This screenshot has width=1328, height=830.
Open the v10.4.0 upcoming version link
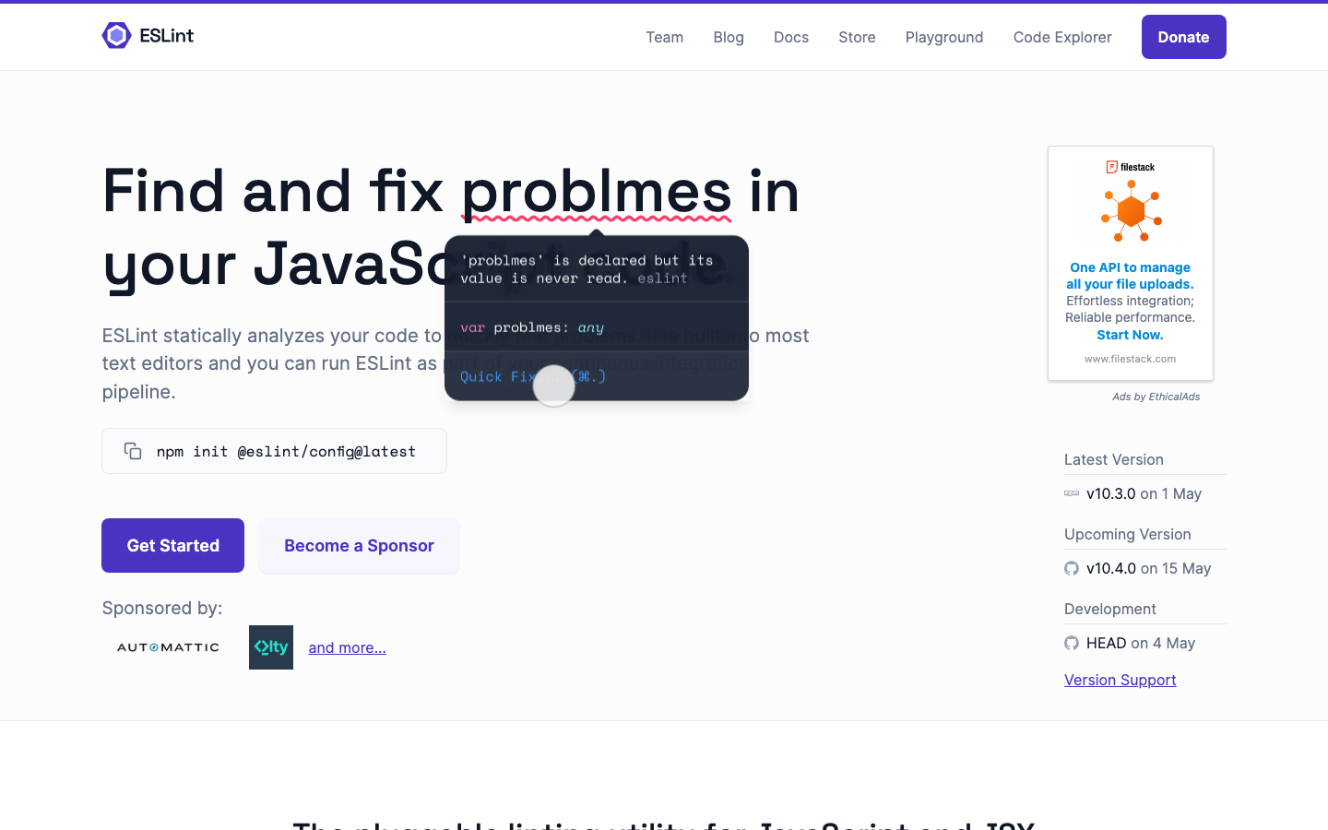1111,568
